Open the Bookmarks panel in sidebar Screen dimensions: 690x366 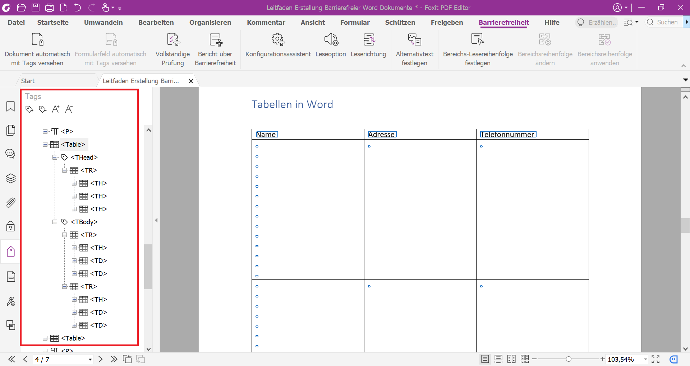(10, 107)
